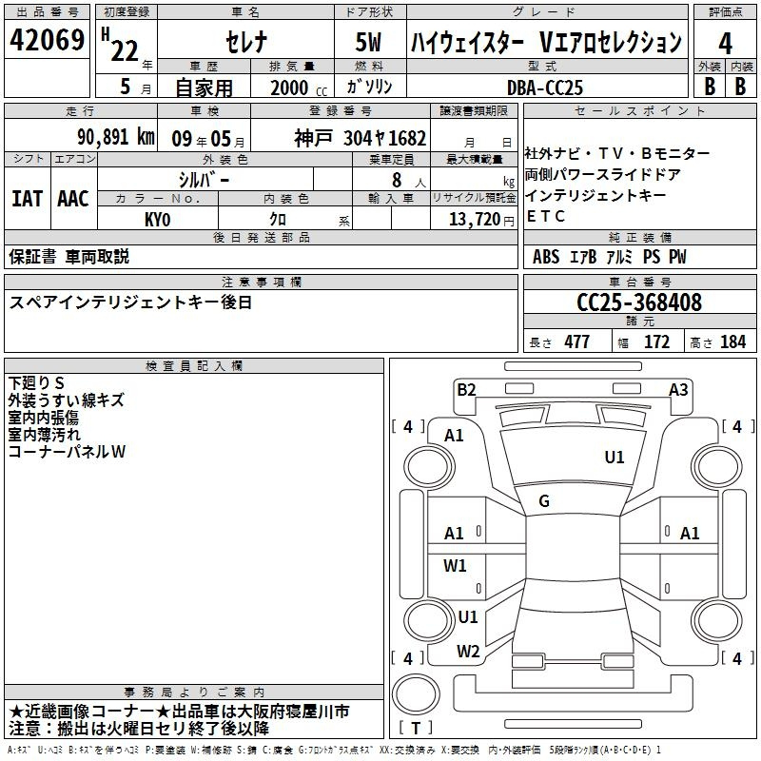Select lot number 42069
The width and height of the screenshot is (761, 761).
point(47,41)
